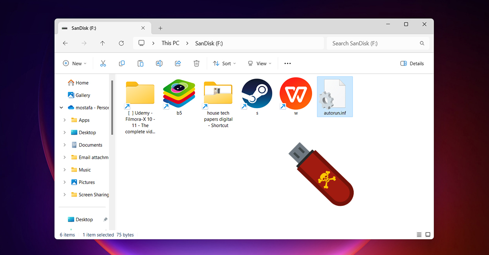
Task: Expand the Pictures tree node
Action: coord(65,182)
